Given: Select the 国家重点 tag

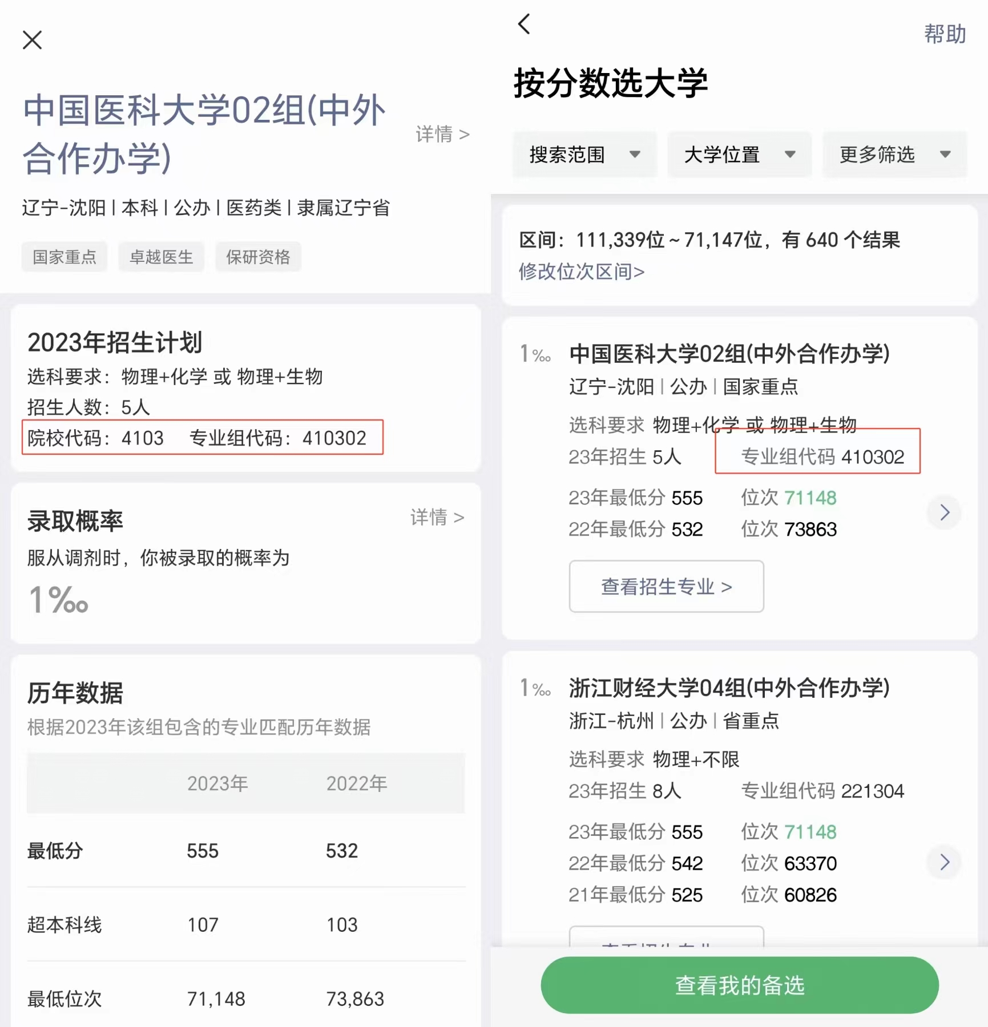Looking at the screenshot, I should [64, 256].
